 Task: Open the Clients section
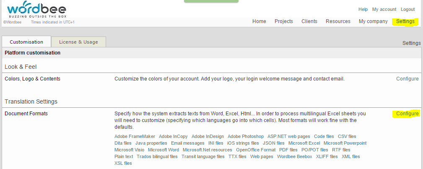point(309,21)
